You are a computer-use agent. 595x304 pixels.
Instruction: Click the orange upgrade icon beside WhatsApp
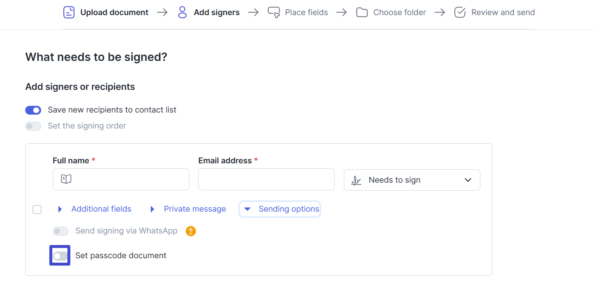(x=191, y=231)
